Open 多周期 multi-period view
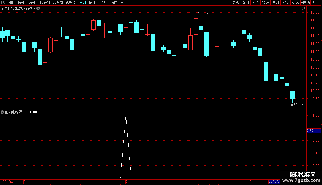 (113, 3)
